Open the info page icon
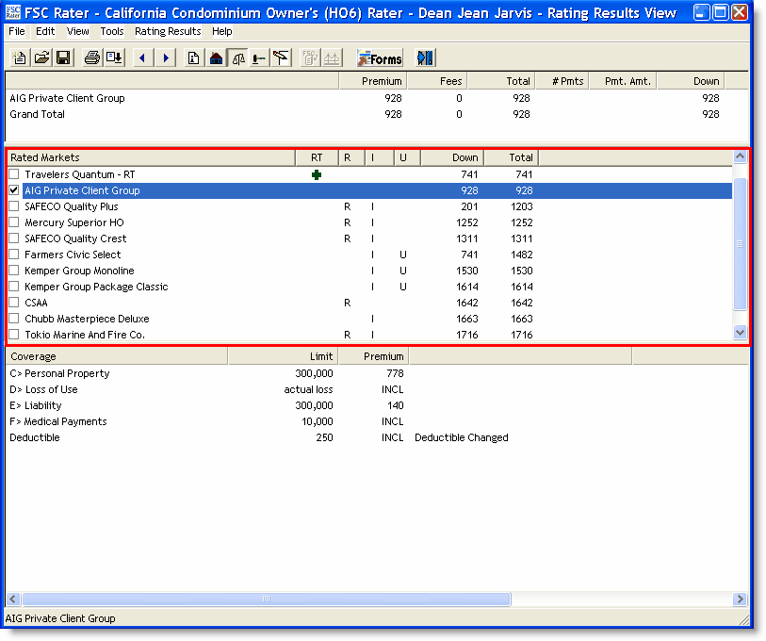766x641 pixels. point(193,58)
